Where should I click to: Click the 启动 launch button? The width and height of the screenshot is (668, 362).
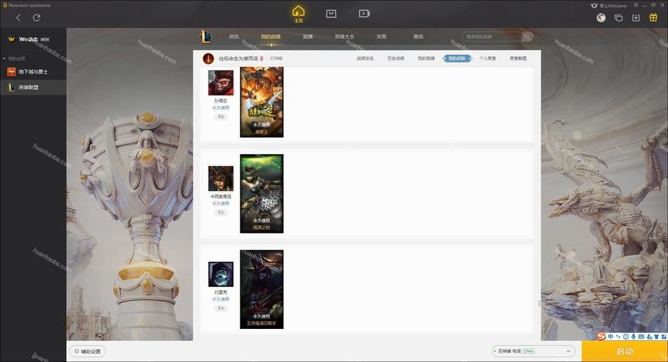pyautogui.click(x=624, y=351)
